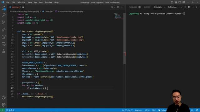Open terminal panel views and more actions ellipsis
The width and height of the screenshot is (200, 112).
pyautogui.click(x=193, y=7)
